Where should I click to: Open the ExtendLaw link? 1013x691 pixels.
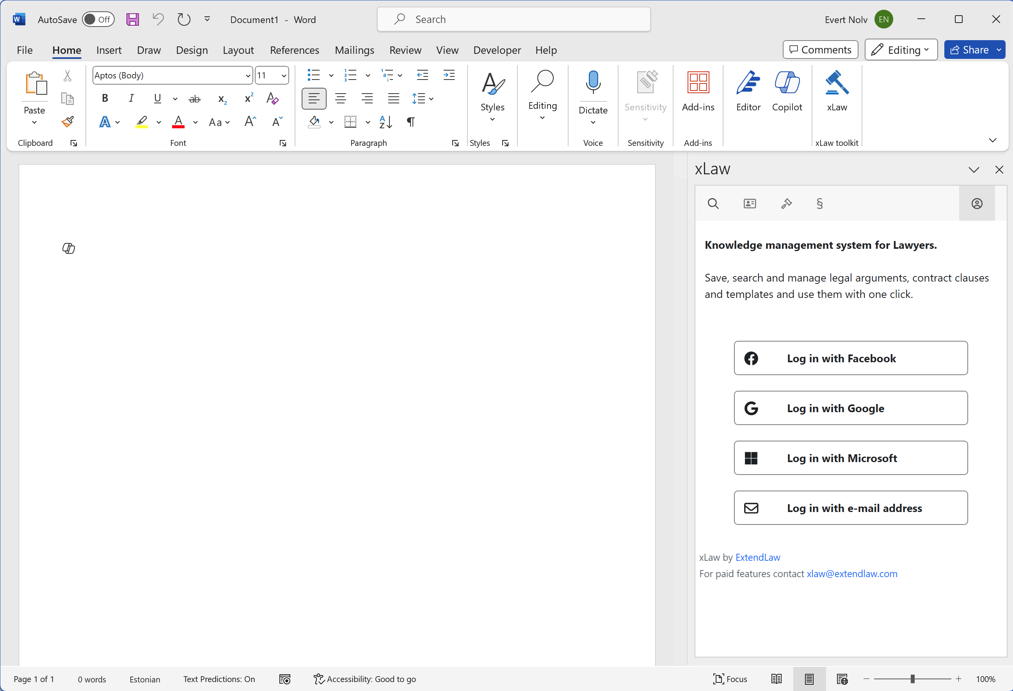click(757, 557)
